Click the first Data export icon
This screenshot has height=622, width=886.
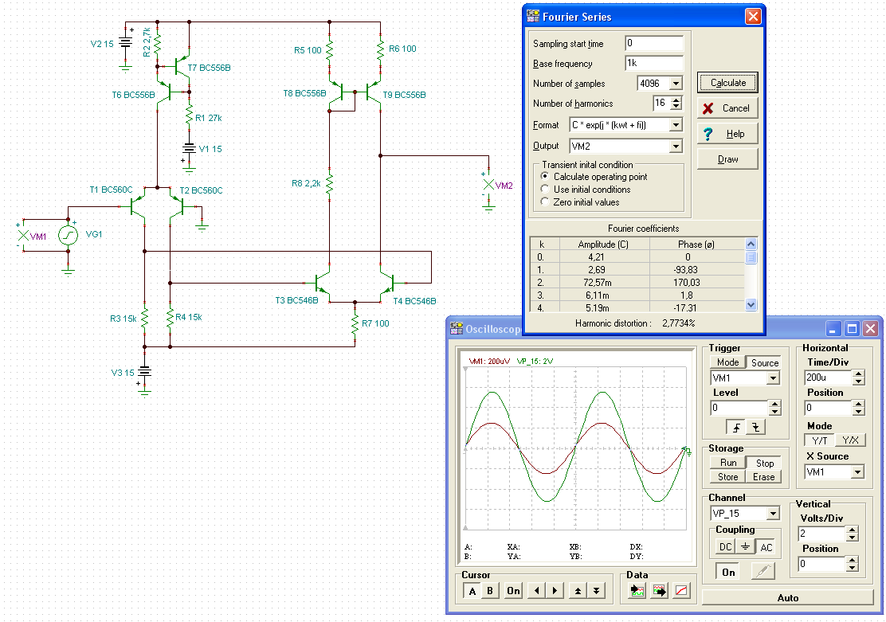coord(637,591)
